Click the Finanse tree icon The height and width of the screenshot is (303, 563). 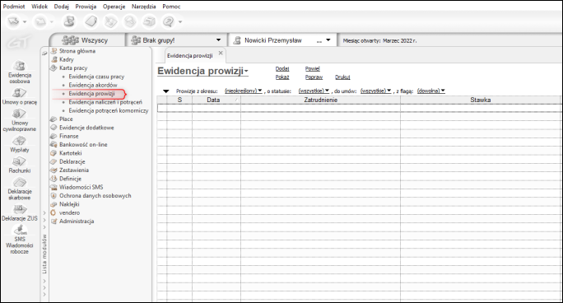point(54,136)
